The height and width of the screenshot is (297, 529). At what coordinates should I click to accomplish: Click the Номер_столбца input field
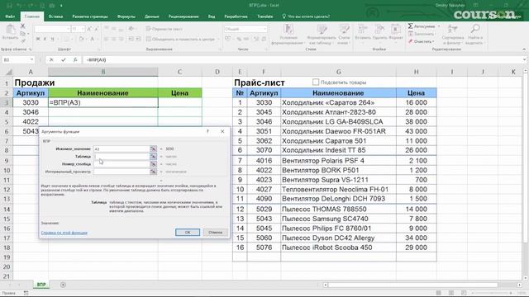pyautogui.click(x=122, y=164)
